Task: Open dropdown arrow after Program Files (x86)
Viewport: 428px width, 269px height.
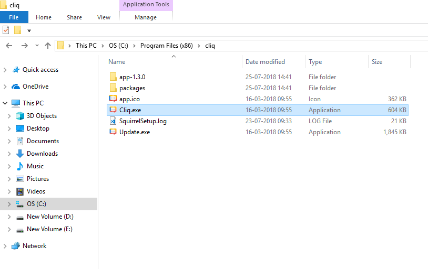Action: (199, 46)
